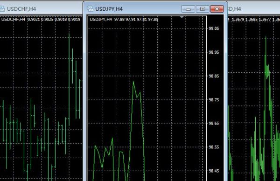Activate the USDCHF,H4 window title bar
This screenshot has width=280, height=181.
(x=41, y=9)
